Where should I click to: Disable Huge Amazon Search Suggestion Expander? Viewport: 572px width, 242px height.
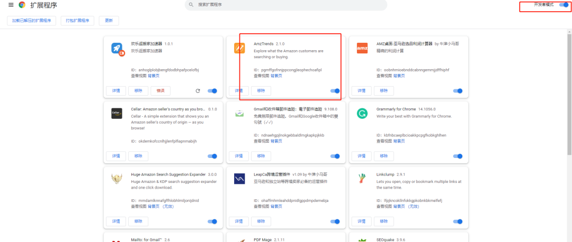(x=212, y=221)
